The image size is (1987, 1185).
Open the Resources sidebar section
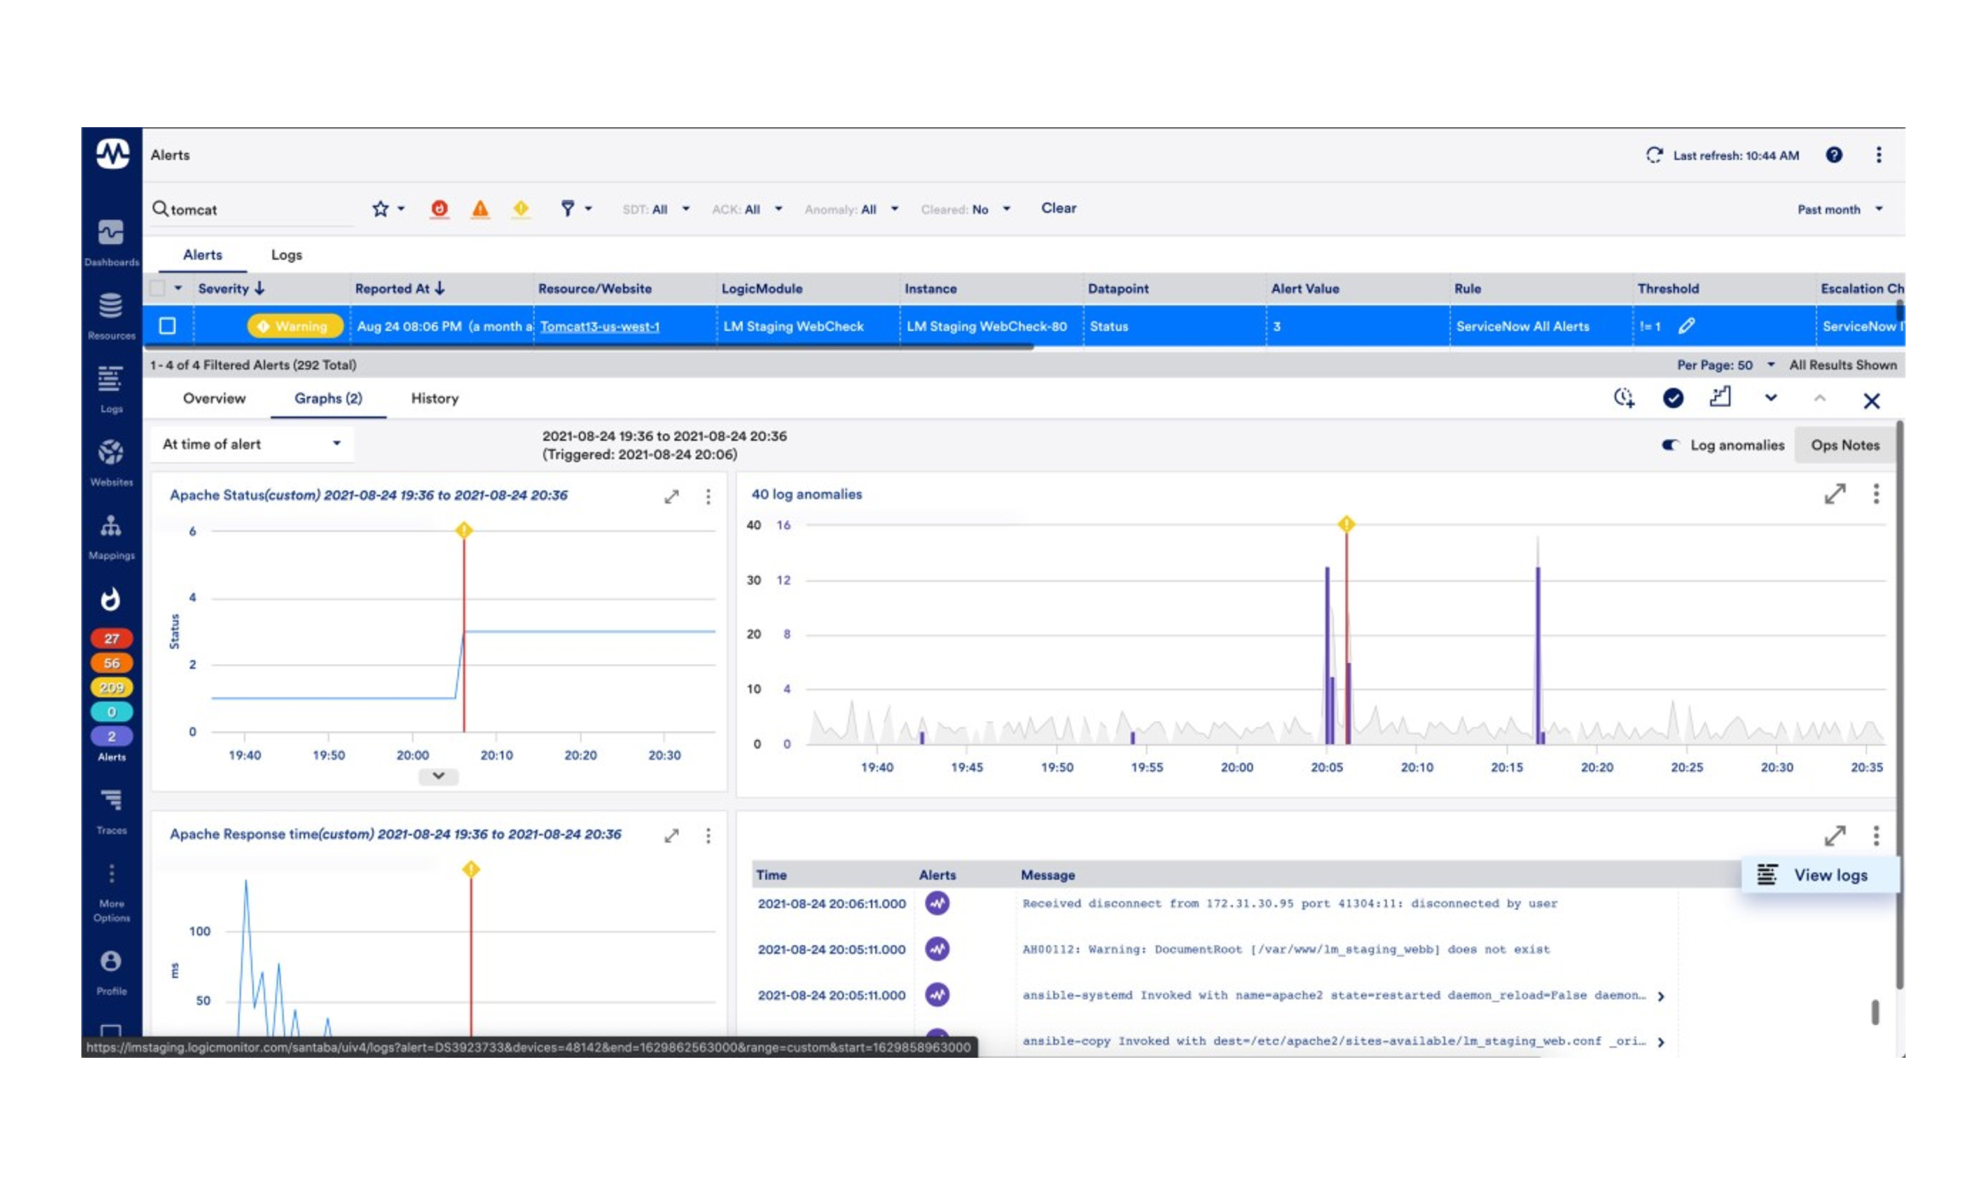click(x=112, y=316)
